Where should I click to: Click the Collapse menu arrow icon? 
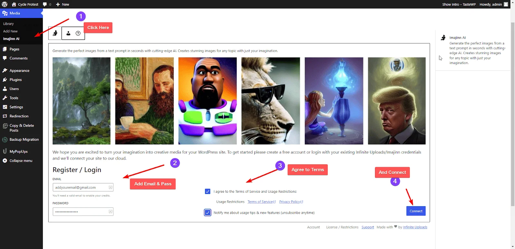coord(5,161)
